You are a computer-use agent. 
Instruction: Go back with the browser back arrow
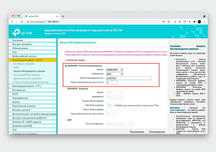tap(12, 22)
